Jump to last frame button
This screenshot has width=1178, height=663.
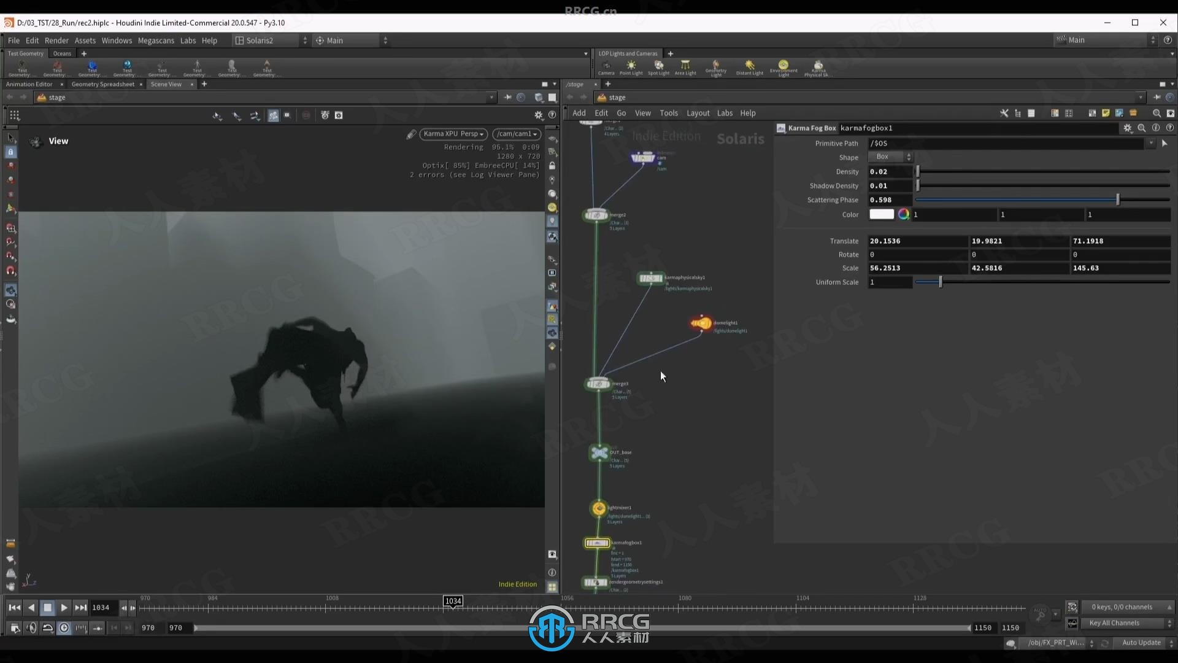pyautogui.click(x=80, y=608)
